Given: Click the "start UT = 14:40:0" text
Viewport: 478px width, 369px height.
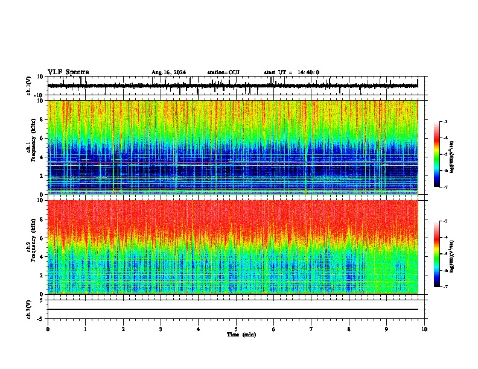Looking at the screenshot, I should pyautogui.click(x=292, y=72).
